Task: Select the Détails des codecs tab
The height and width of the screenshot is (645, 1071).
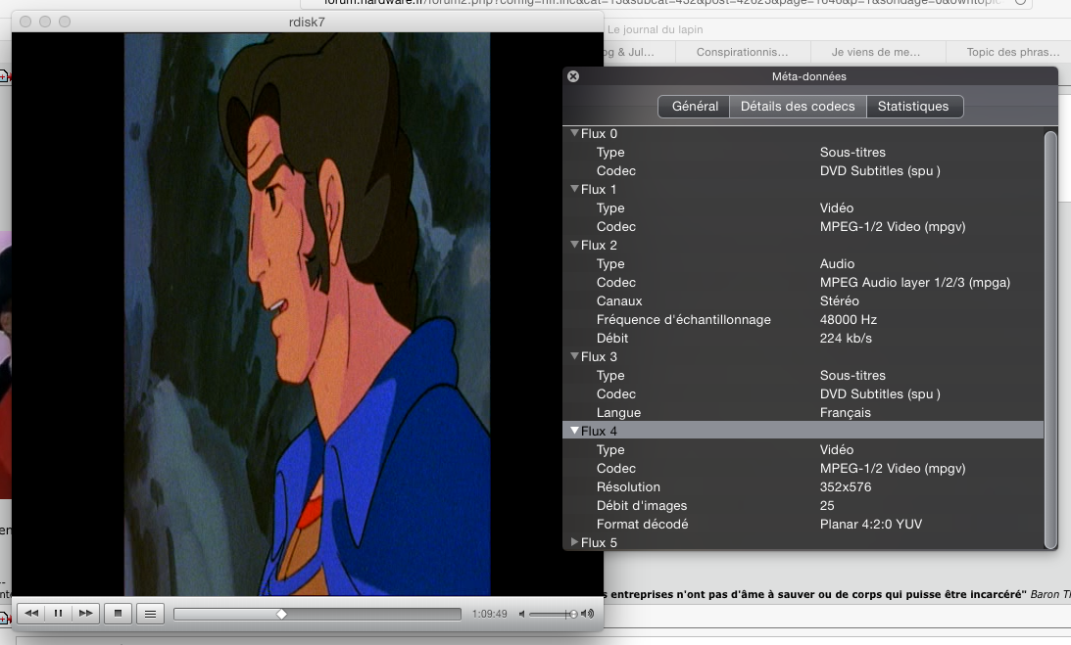Action: click(798, 107)
